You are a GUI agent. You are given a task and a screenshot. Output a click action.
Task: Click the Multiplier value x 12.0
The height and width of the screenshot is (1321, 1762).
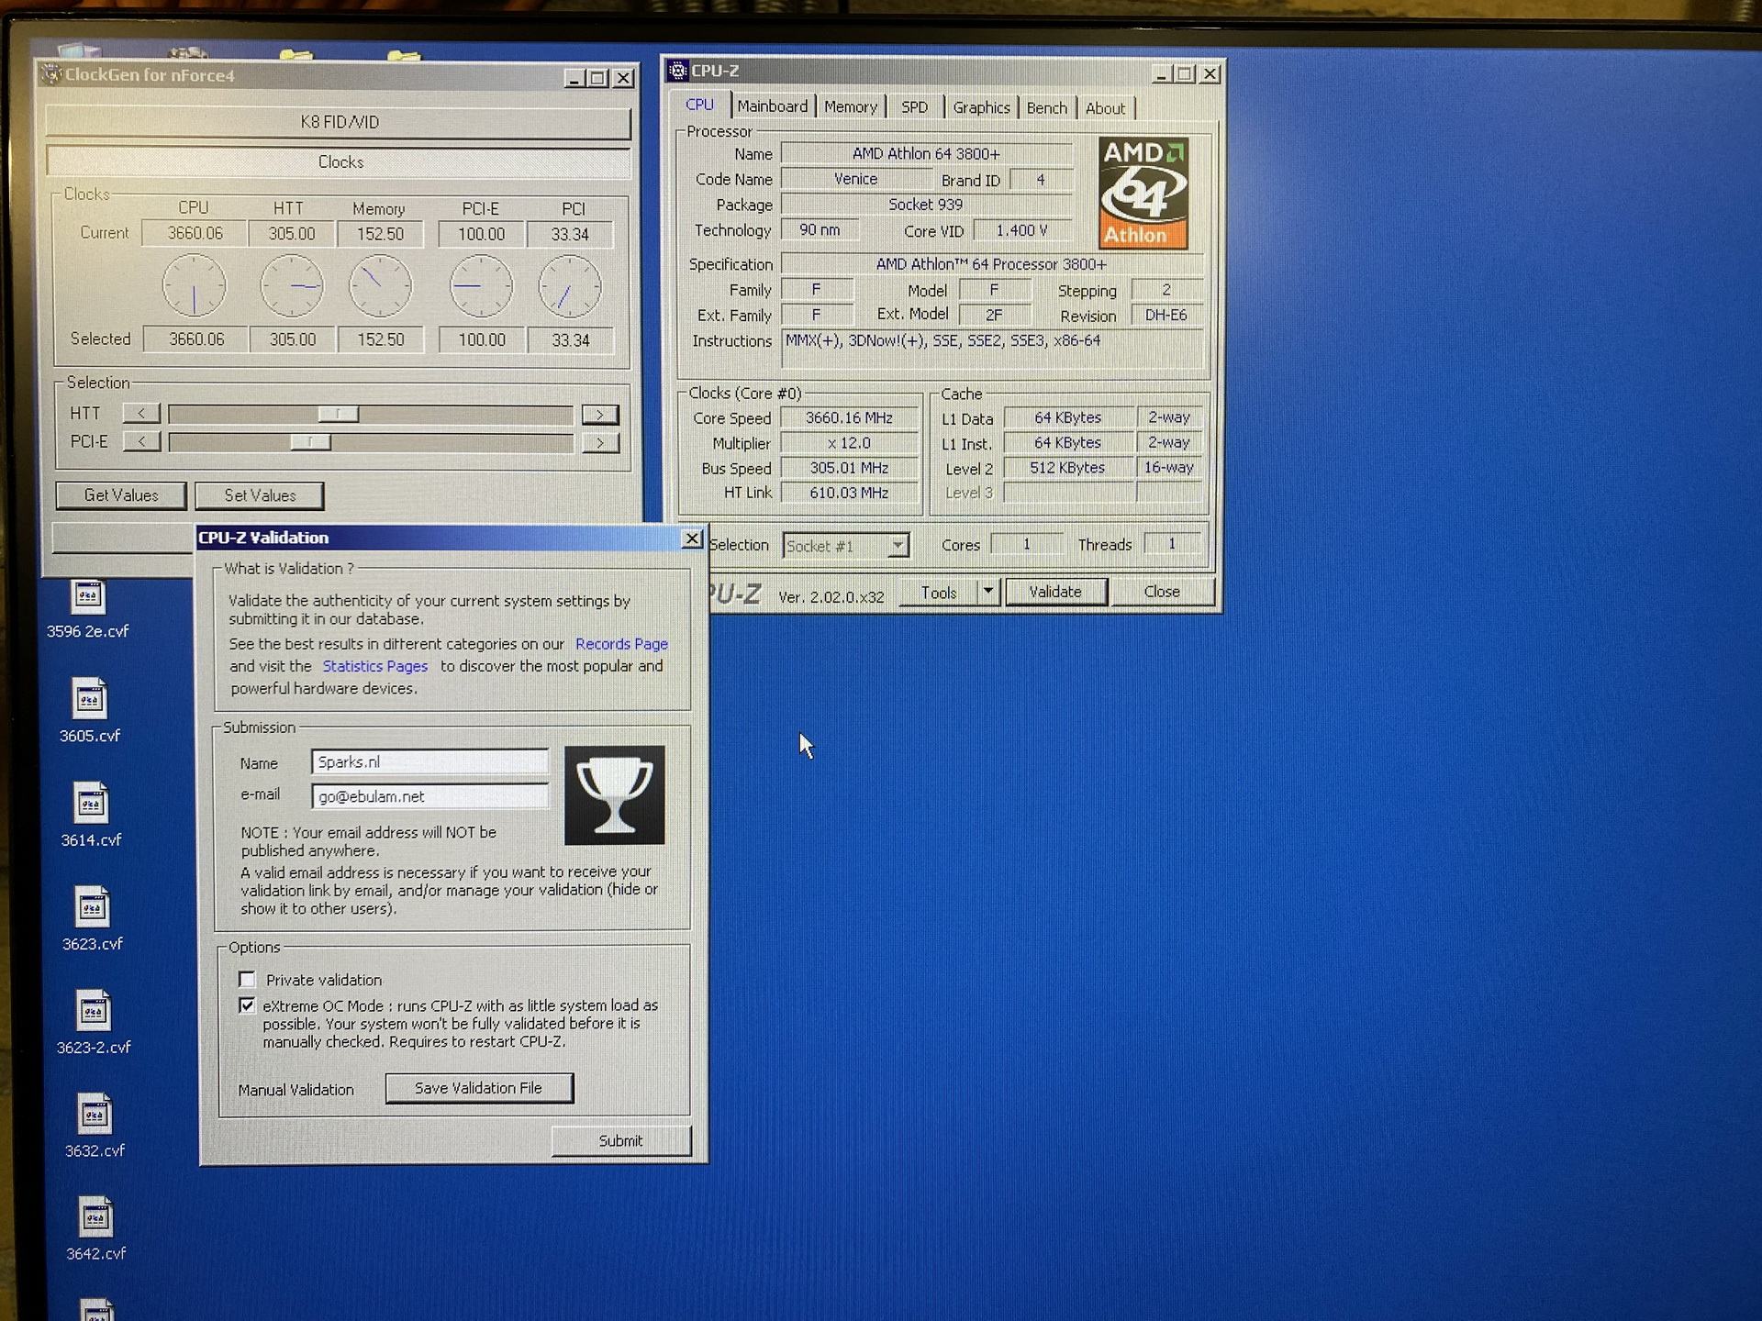pyautogui.click(x=849, y=443)
